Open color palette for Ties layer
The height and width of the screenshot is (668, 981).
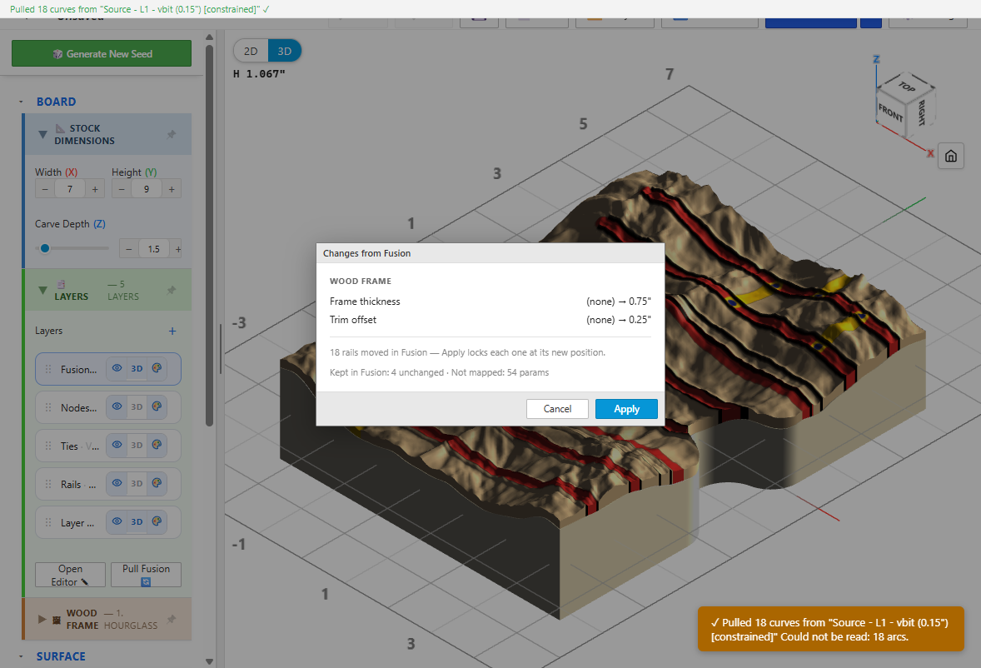157,445
